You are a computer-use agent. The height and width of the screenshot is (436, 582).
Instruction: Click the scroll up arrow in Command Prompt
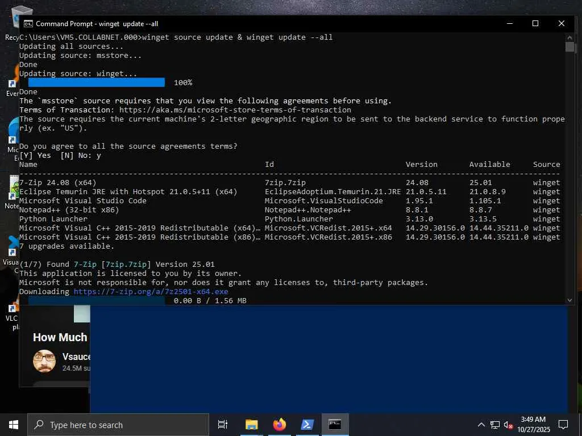point(569,37)
